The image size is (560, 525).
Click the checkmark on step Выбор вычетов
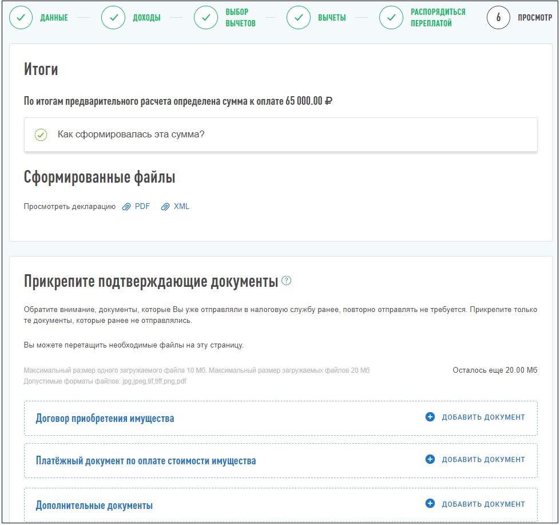205,18
